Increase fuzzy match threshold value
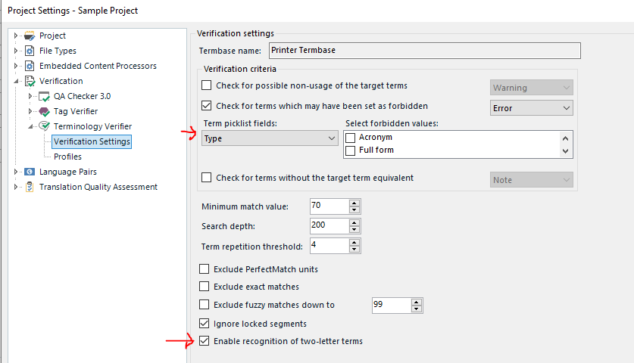The height and width of the screenshot is (363, 634). click(417, 302)
